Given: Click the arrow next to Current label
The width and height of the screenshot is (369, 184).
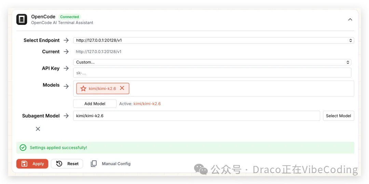Looking at the screenshot, I should tap(66, 52).
